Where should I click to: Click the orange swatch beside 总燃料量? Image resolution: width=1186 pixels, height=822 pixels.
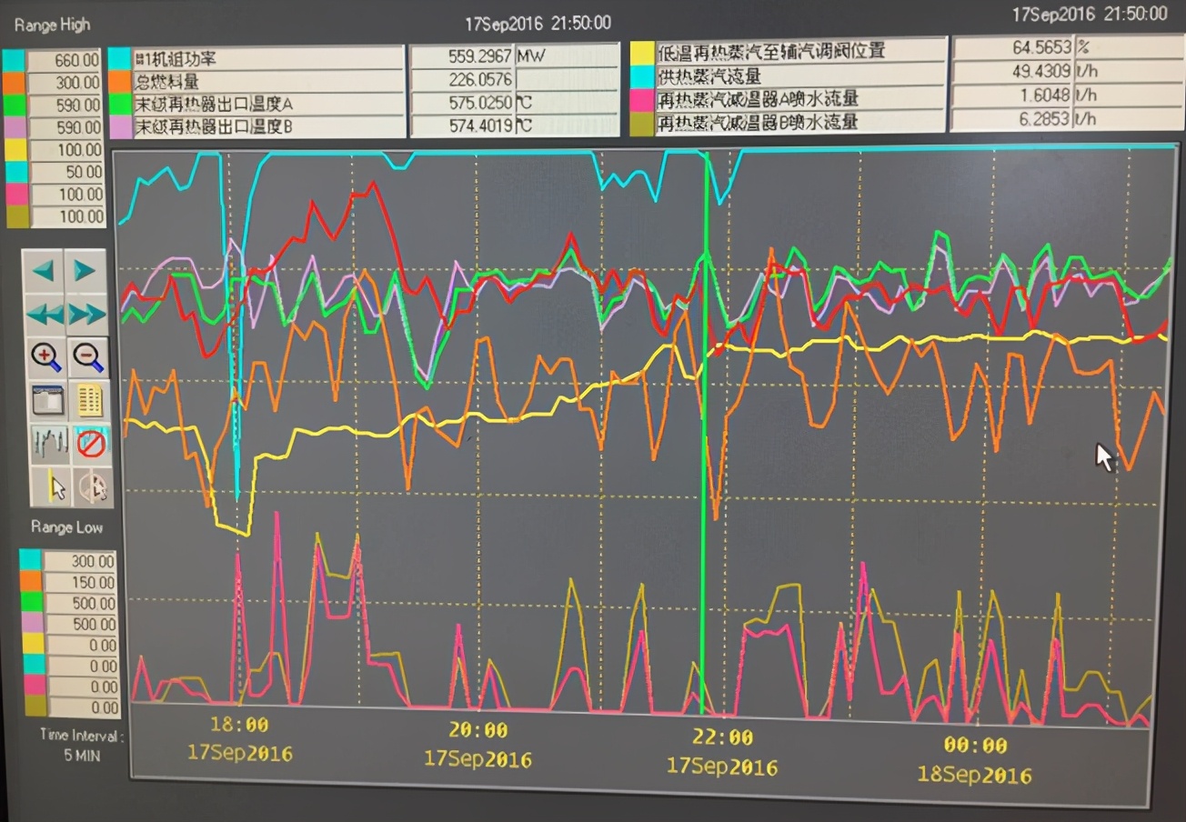[120, 80]
